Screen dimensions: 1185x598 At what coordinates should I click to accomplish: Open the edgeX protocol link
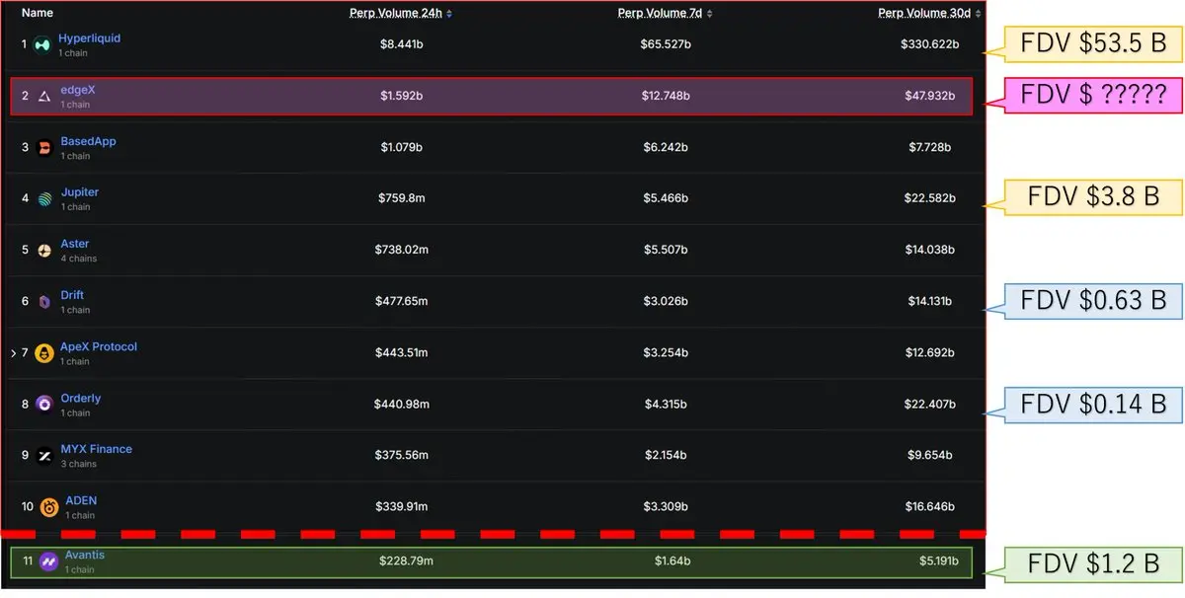coord(77,90)
